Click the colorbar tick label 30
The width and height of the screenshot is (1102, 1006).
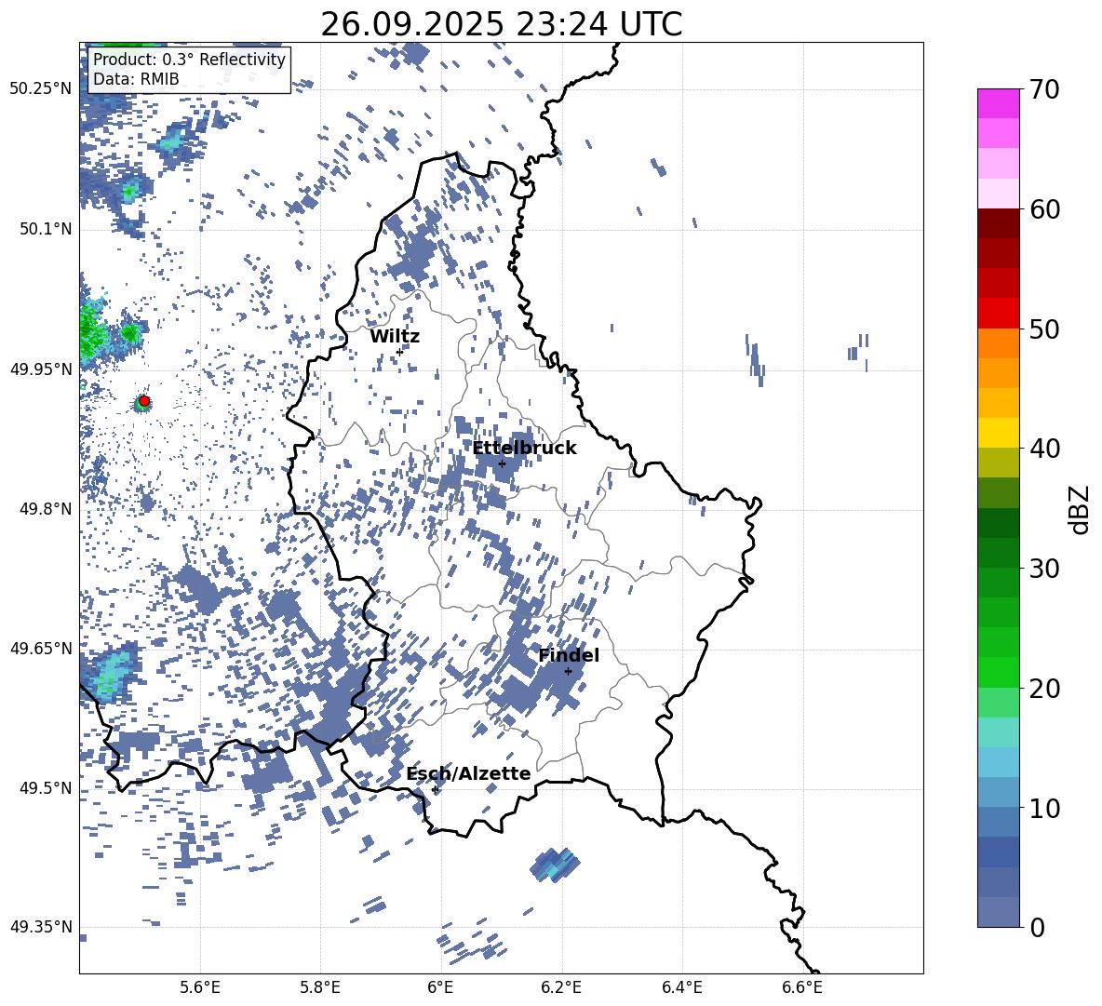coord(1044,569)
